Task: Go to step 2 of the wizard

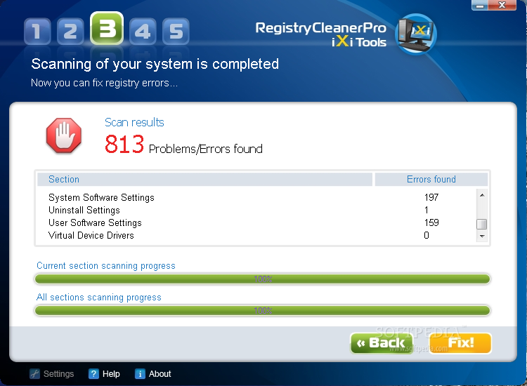Action: coord(70,31)
